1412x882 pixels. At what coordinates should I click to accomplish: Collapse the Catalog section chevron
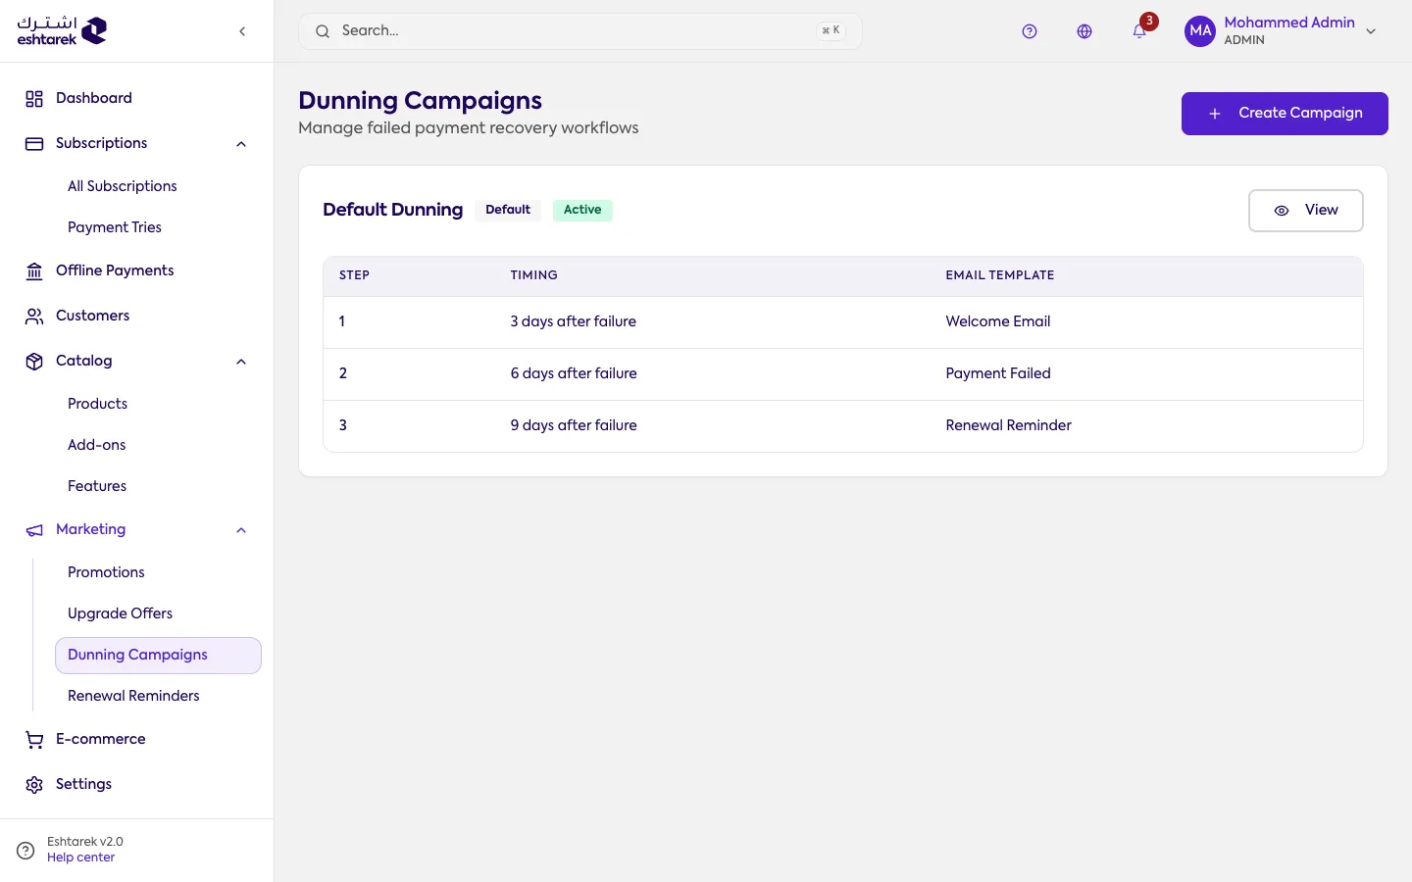click(241, 362)
